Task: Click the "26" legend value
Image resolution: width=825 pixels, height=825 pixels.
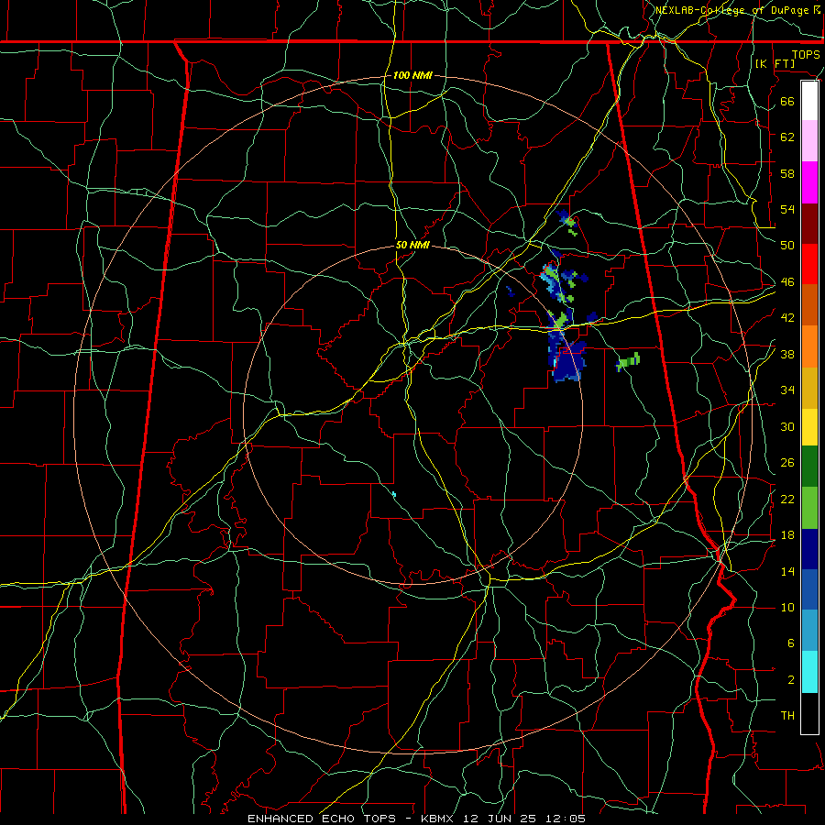Action: click(787, 463)
